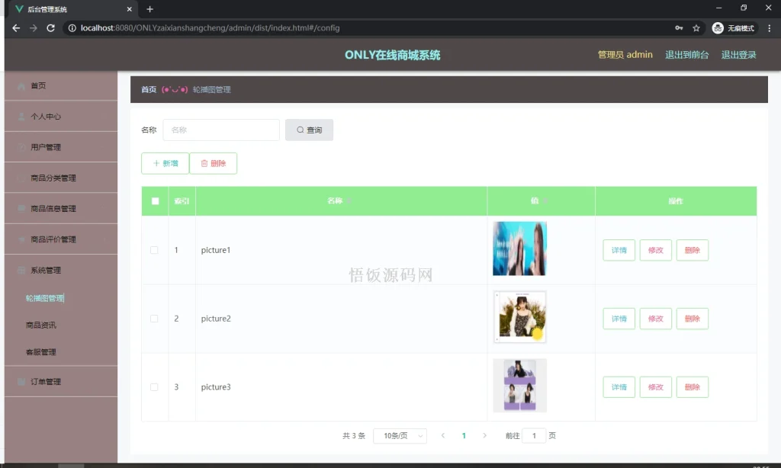This screenshot has height=468, width=781.
Task: Check the checkbox for picture1 row
Action: click(x=155, y=249)
